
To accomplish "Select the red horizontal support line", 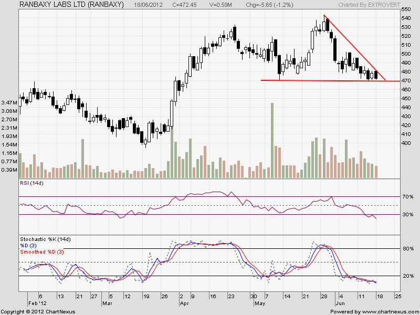I will click(x=315, y=80).
